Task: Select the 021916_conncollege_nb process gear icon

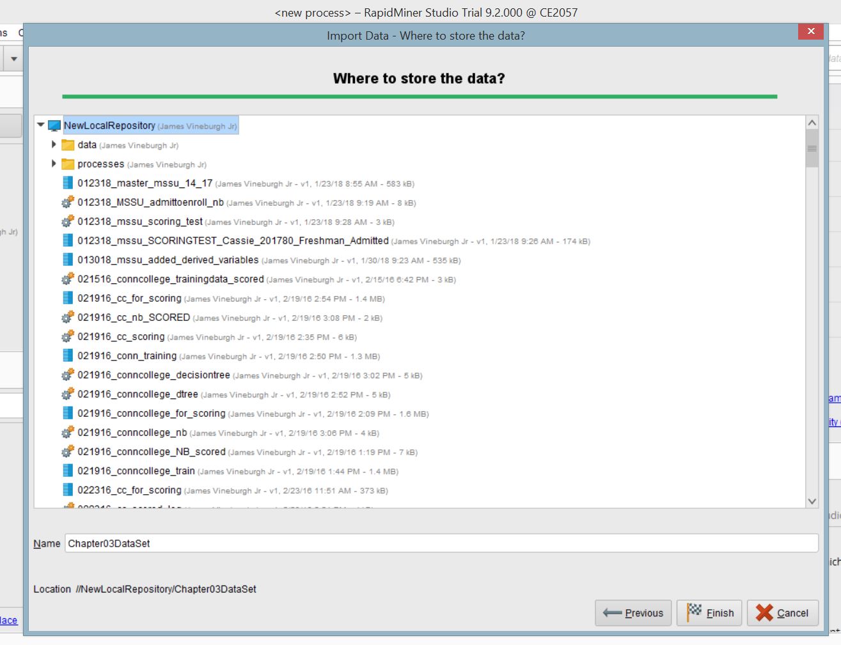Action: (68, 433)
